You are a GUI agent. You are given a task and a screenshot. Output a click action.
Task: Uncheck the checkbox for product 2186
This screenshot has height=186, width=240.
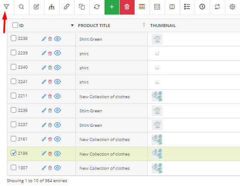pos(13,153)
